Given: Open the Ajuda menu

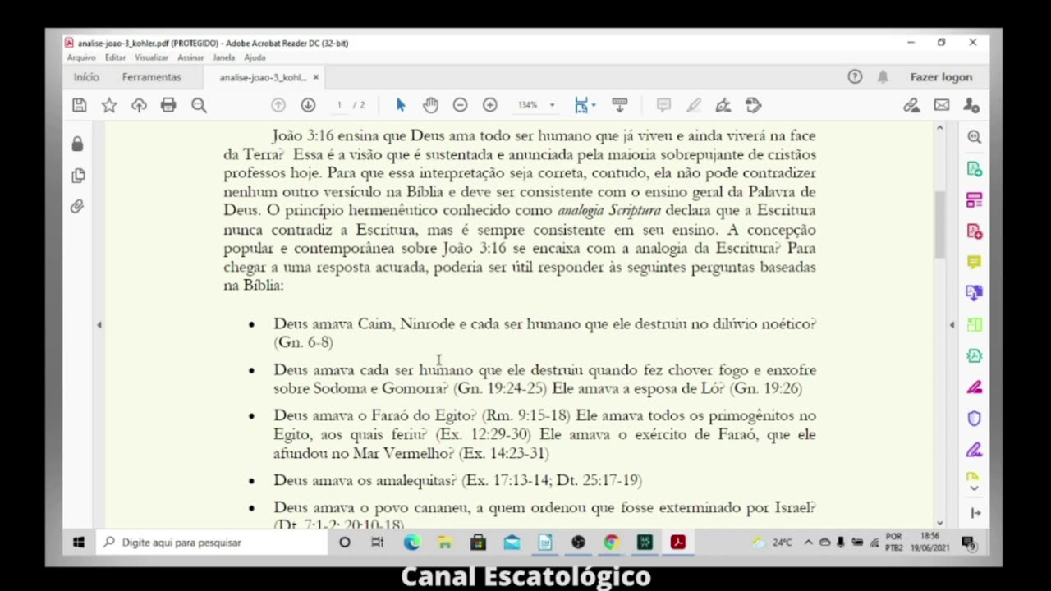Looking at the screenshot, I should tap(255, 57).
